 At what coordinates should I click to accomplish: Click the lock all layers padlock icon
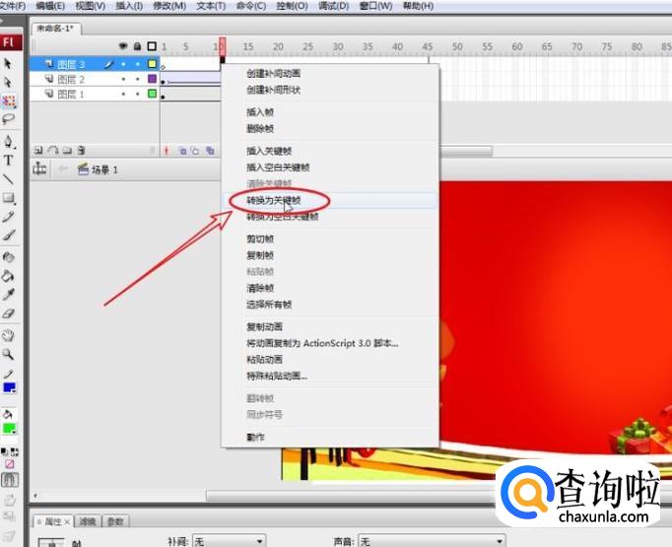pos(137,46)
